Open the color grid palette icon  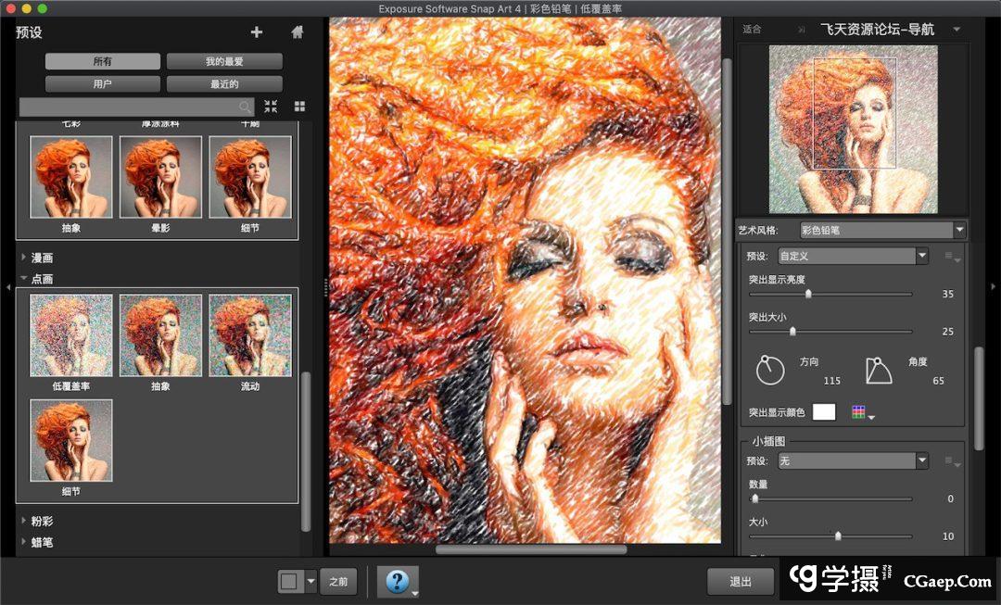tap(862, 412)
